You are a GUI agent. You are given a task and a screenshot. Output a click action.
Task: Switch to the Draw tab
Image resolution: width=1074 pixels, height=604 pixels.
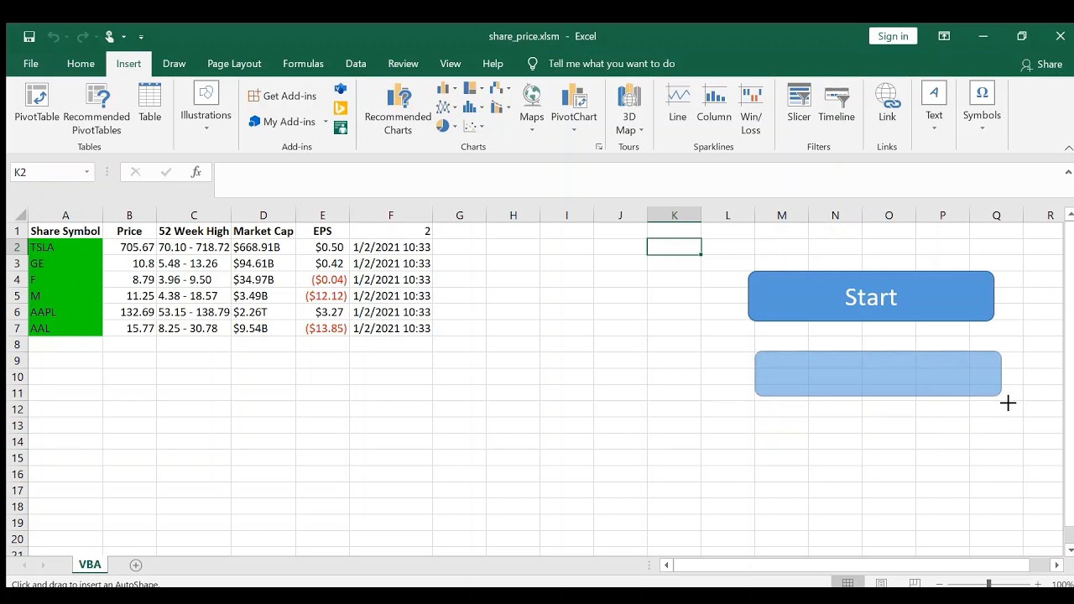click(x=175, y=64)
